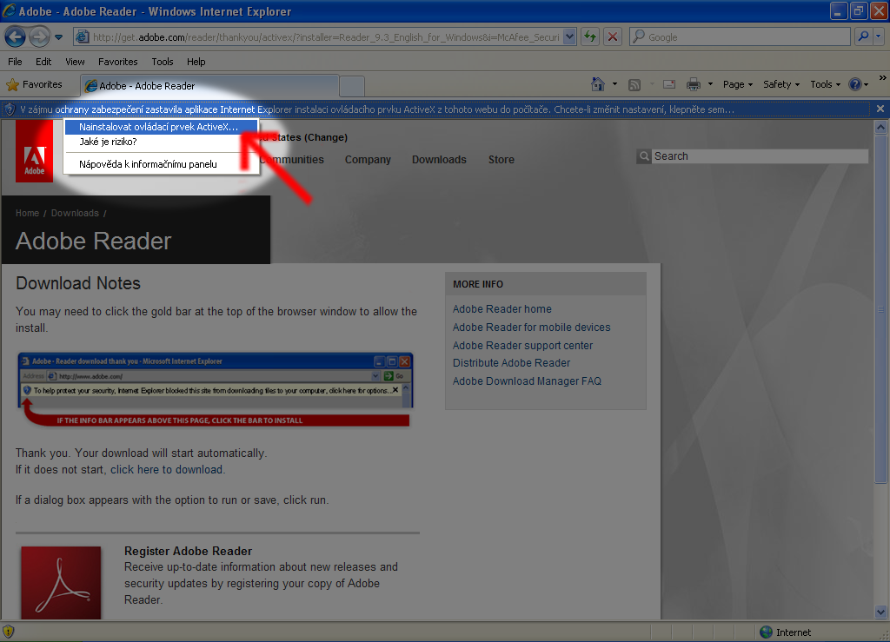
Task: Go back with the Back arrow button
Action: pos(16,37)
